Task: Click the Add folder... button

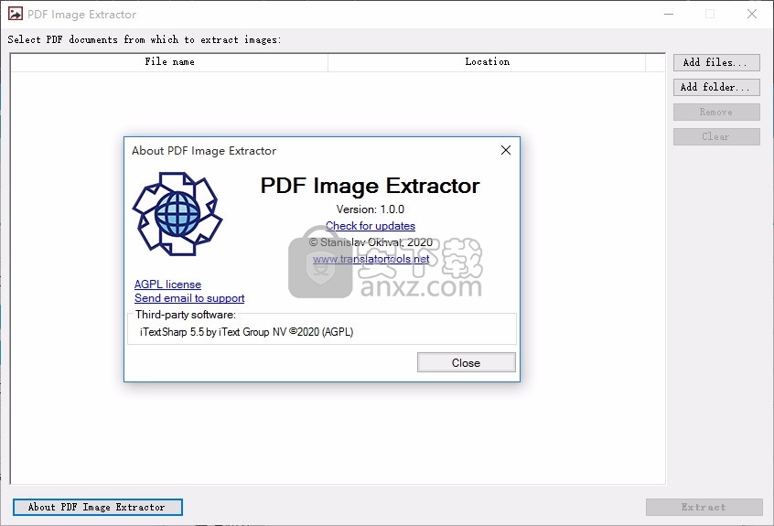Action: click(716, 87)
